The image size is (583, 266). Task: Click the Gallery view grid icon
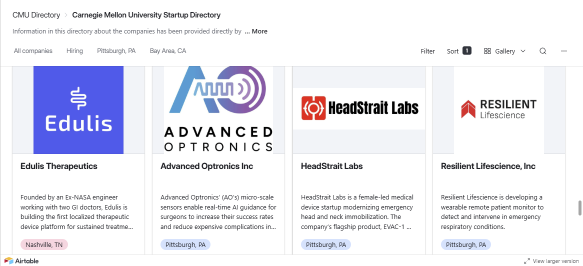pos(487,51)
